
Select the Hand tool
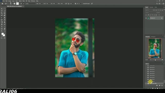coord(5,29)
